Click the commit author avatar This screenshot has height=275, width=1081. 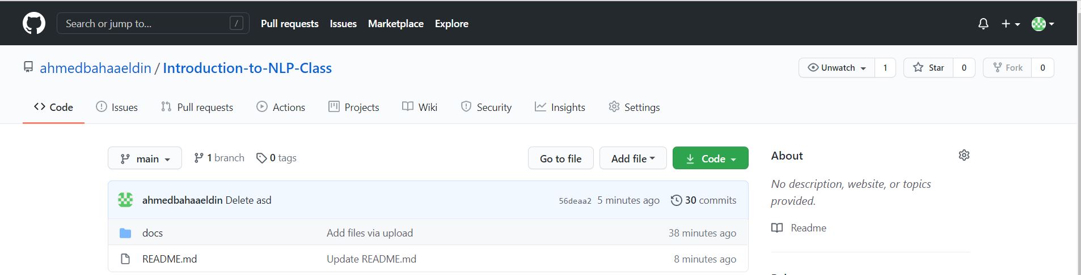pos(125,200)
